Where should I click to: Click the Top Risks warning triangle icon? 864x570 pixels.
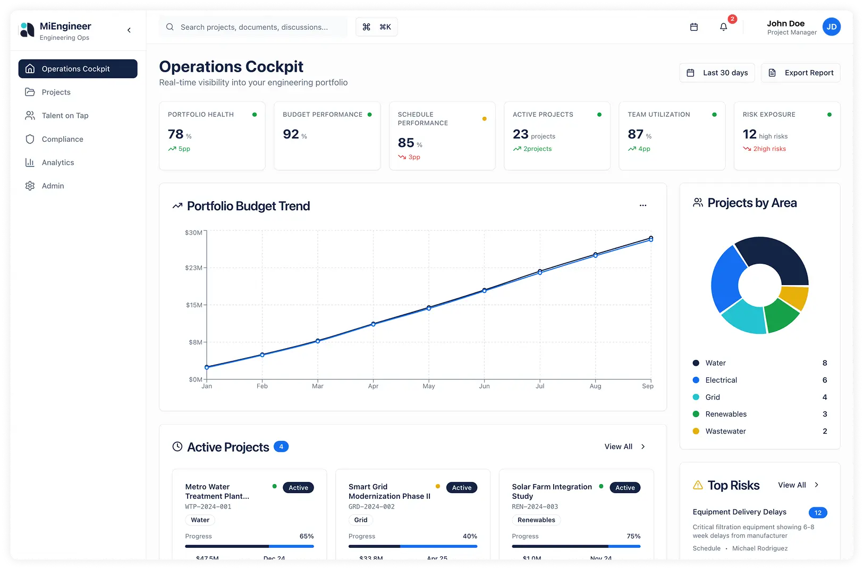pyautogui.click(x=698, y=485)
